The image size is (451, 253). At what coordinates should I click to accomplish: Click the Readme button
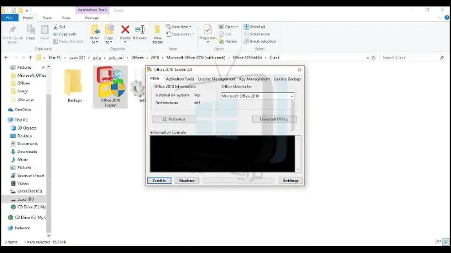coord(187,181)
